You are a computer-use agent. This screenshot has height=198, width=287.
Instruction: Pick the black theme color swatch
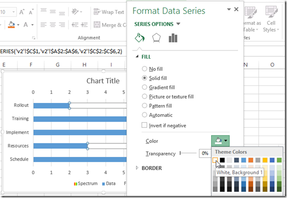pos(222,160)
